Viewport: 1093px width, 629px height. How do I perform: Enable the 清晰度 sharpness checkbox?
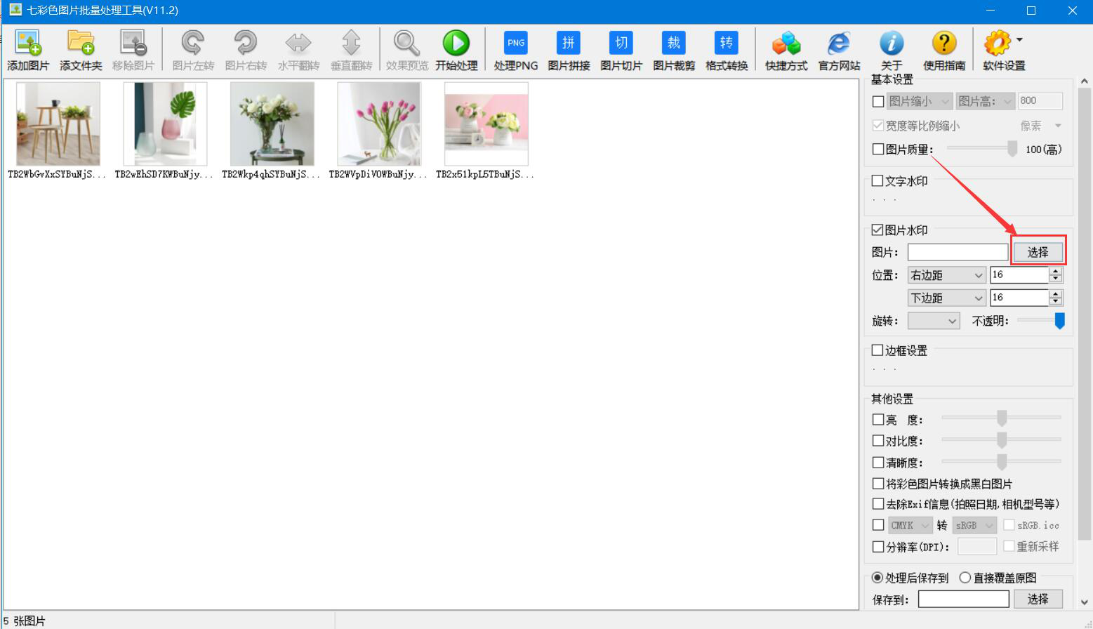tap(878, 463)
